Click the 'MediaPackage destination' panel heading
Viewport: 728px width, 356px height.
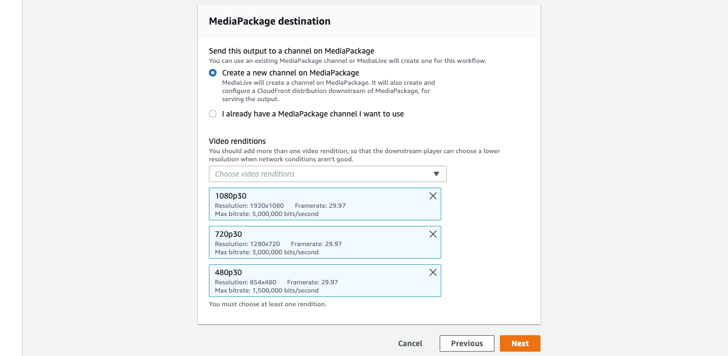(x=270, y=21)
